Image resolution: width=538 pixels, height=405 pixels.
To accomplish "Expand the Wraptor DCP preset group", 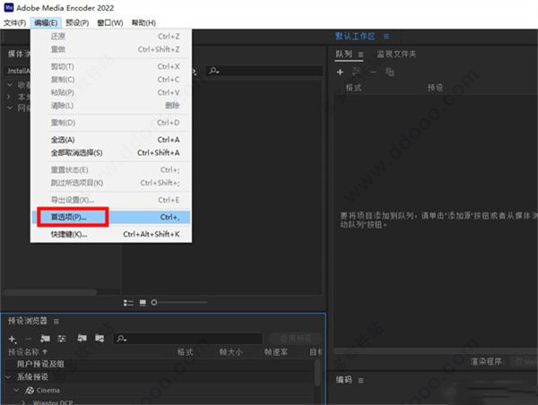I will 23,402.
